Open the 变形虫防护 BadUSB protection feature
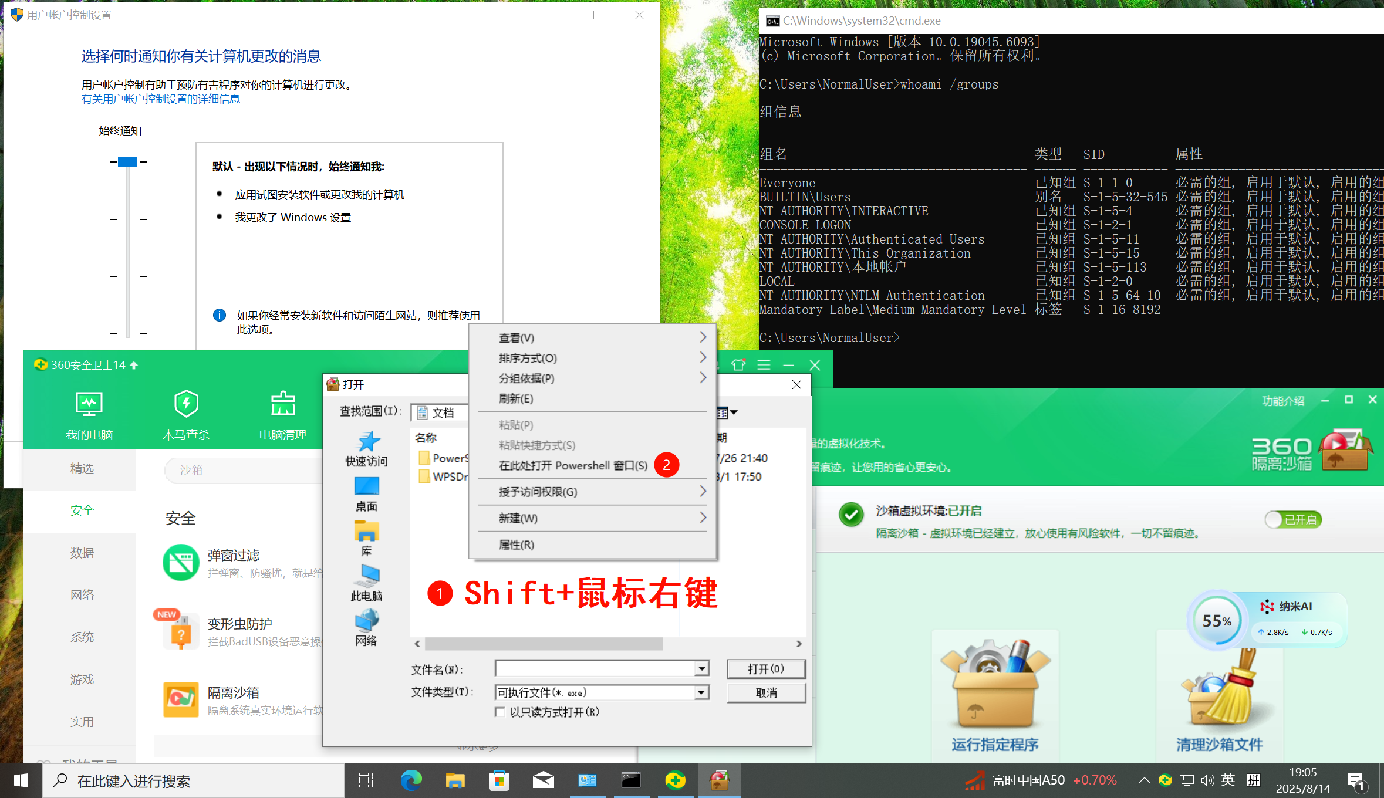Screen dimensions: 1384x798 coord(240,624)
